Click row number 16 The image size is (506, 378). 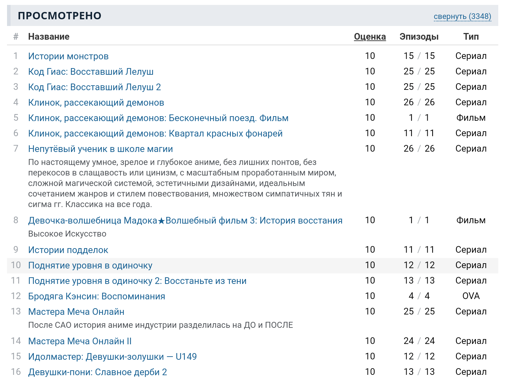(x=16, y=372)
